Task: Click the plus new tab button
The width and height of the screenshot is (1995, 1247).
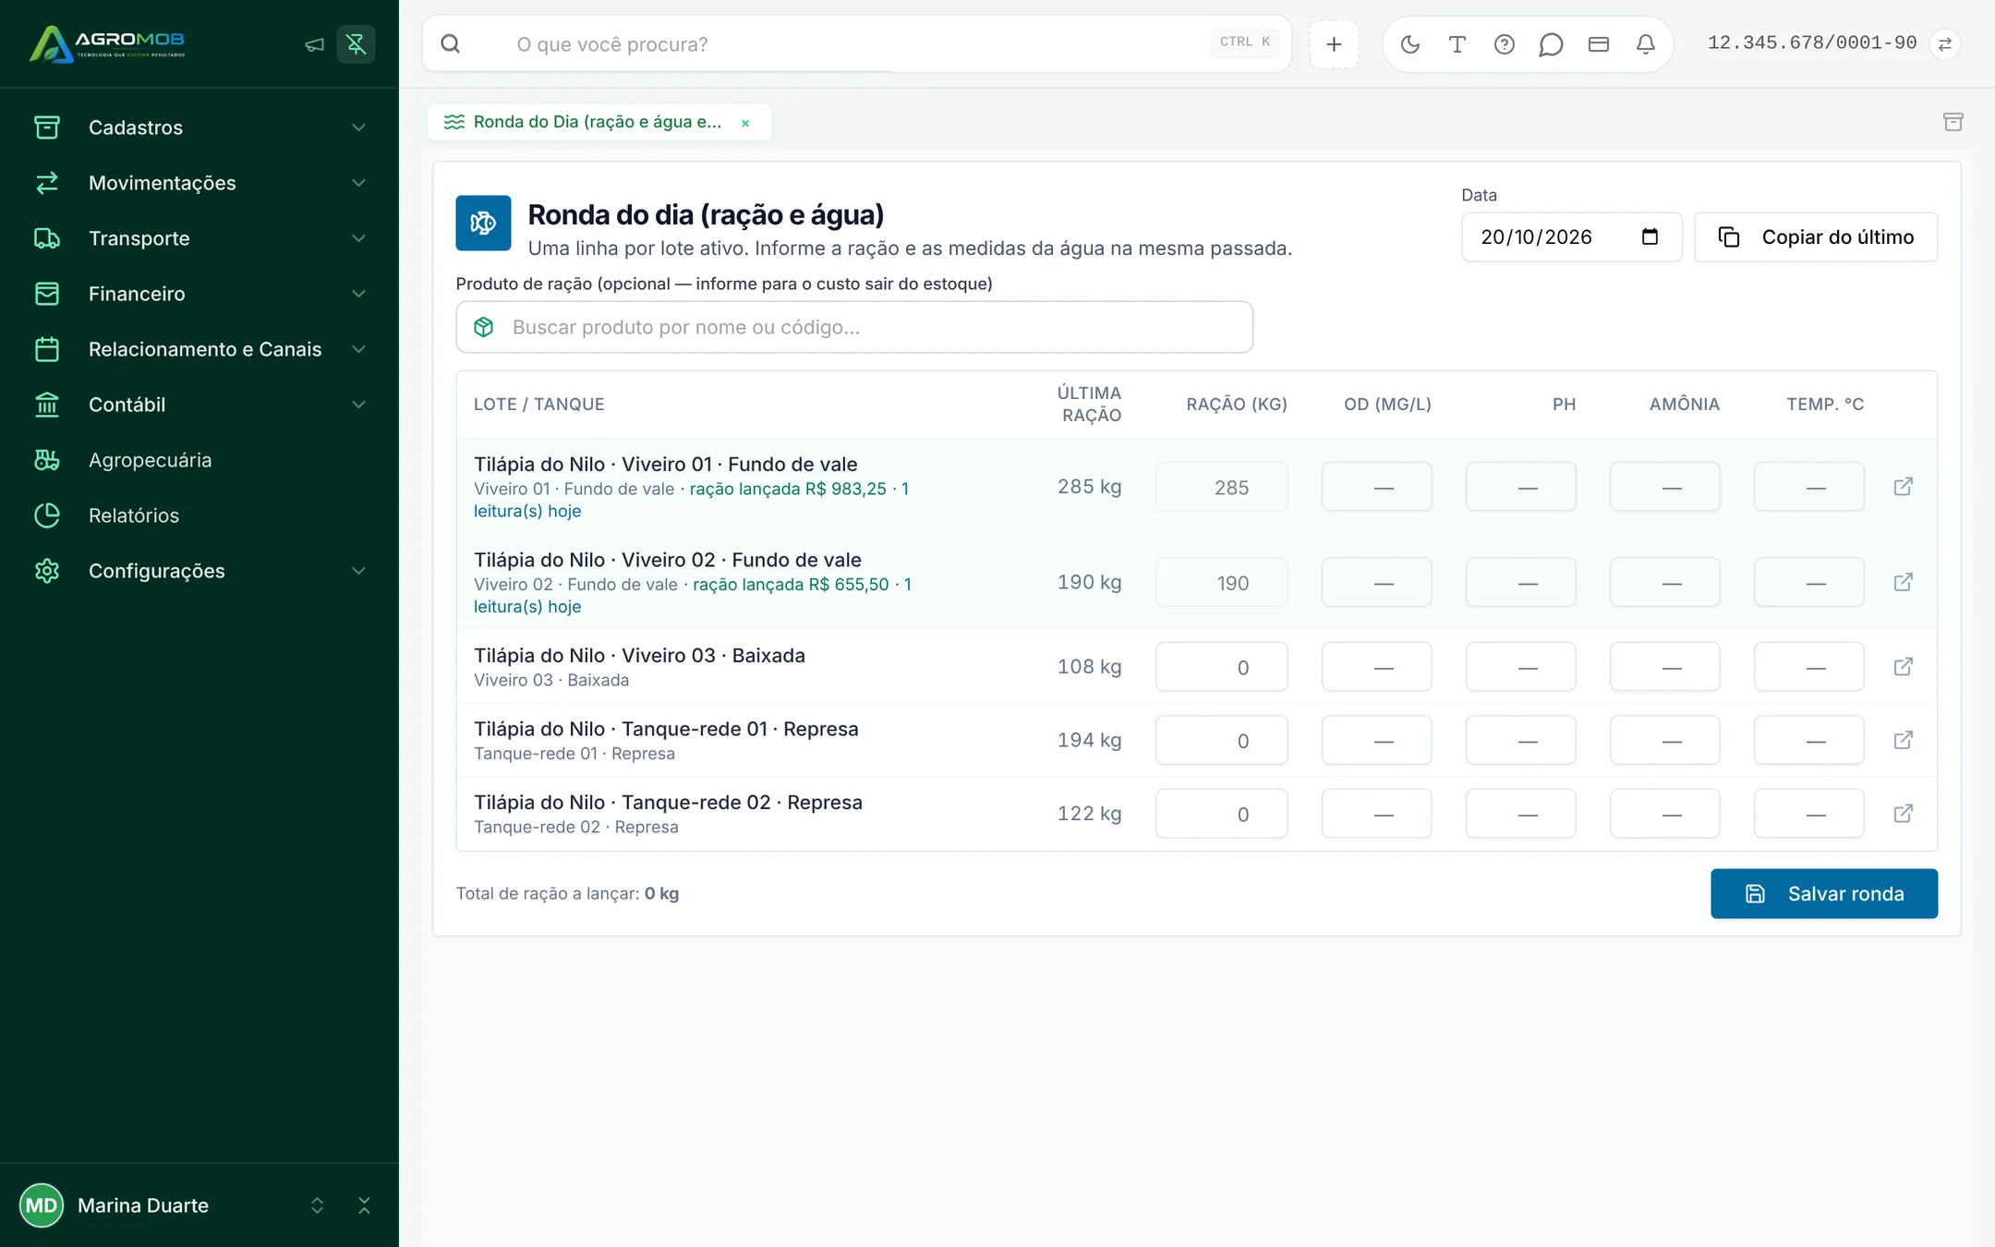Action: pyautogui.click(x=1334, y=43)
